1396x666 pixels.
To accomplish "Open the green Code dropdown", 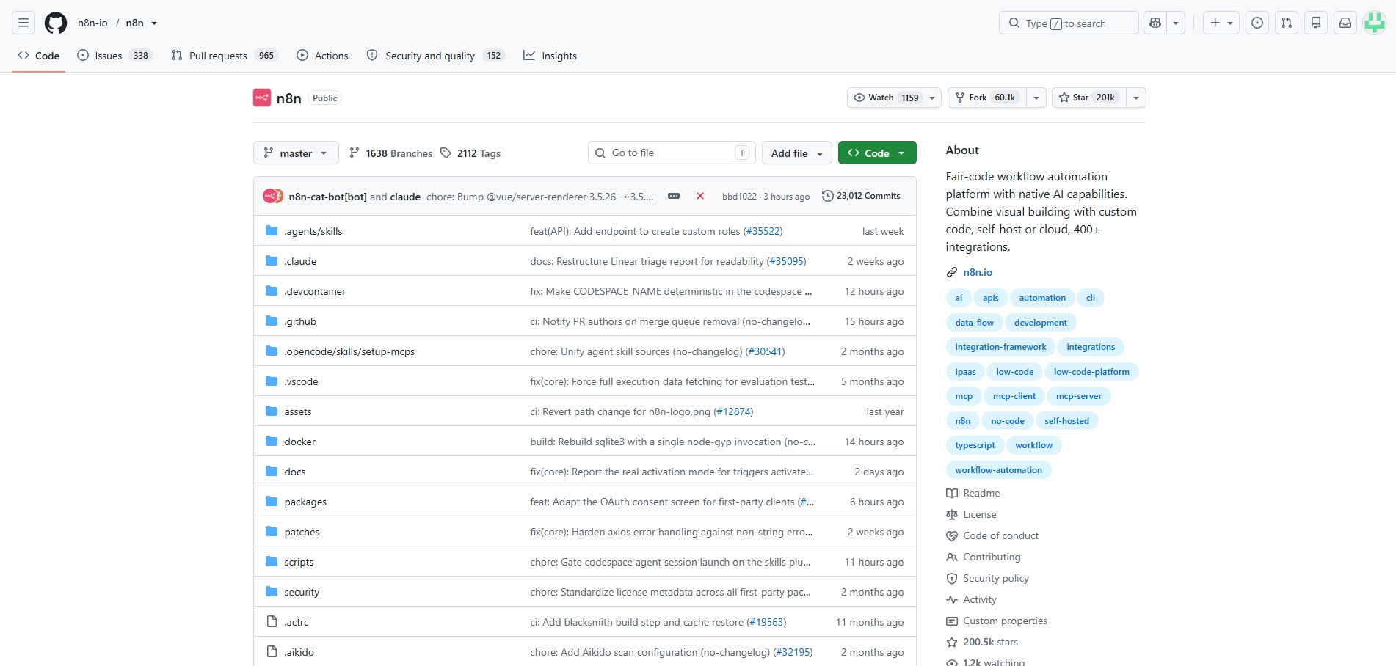I will coord(877,153).
